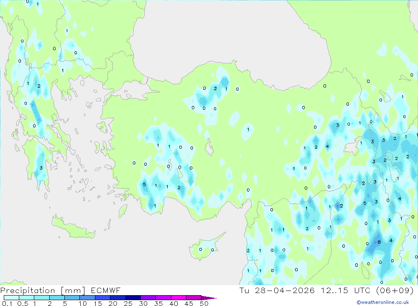The height and width of the screenshot is (306, 418).
Task: Click the "20" legend scale label
Action: pos(113,303)
